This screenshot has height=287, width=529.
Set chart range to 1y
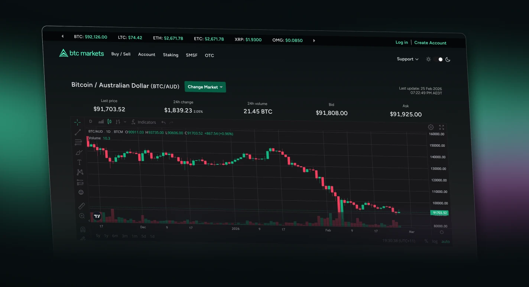tap(106, 236)
